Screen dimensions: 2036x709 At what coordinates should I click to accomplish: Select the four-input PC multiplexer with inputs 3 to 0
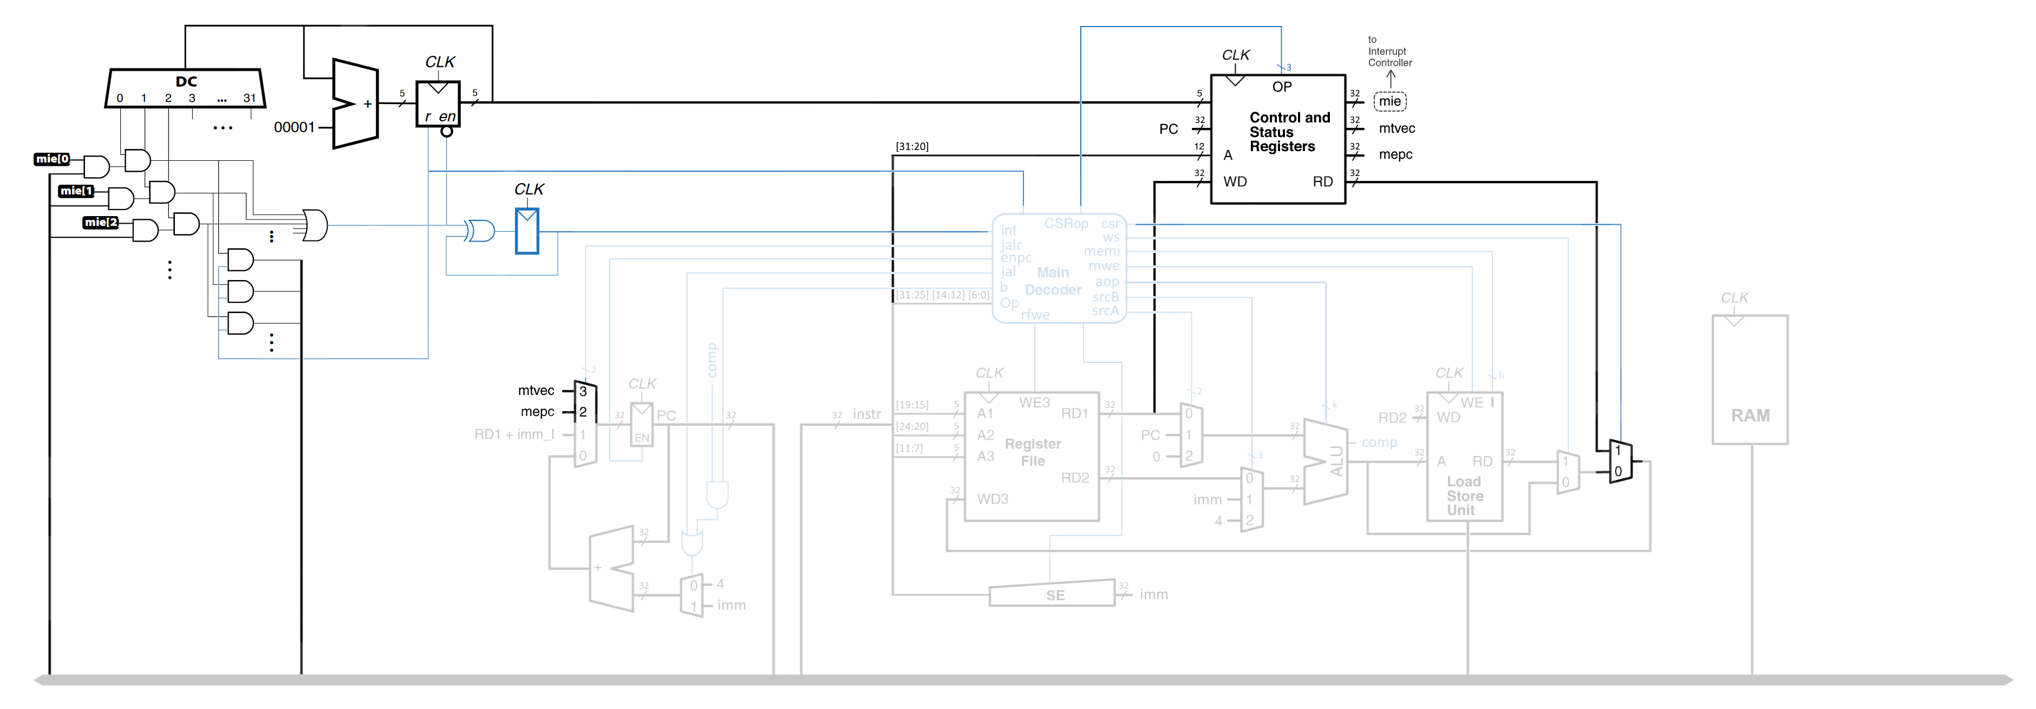pos(585,424)
